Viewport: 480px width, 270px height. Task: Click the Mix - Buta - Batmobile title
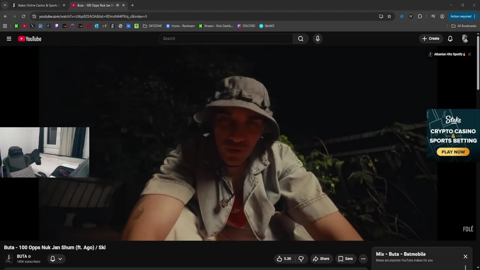click(400, 254)
